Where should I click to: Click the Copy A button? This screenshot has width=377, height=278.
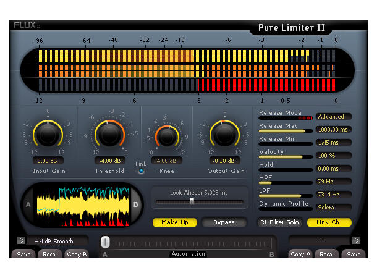300,254
